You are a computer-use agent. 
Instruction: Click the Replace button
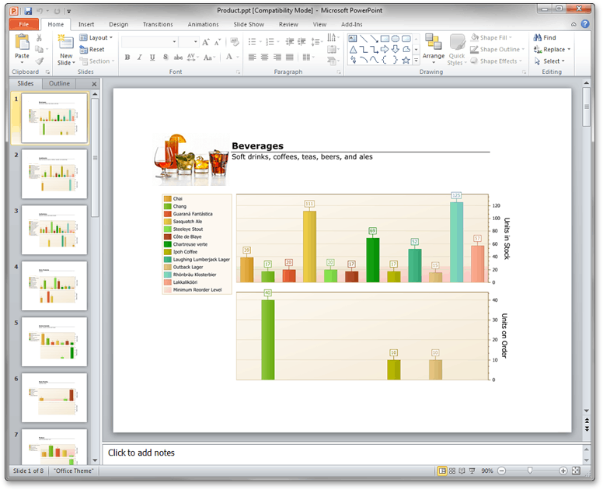pos(552,49)
